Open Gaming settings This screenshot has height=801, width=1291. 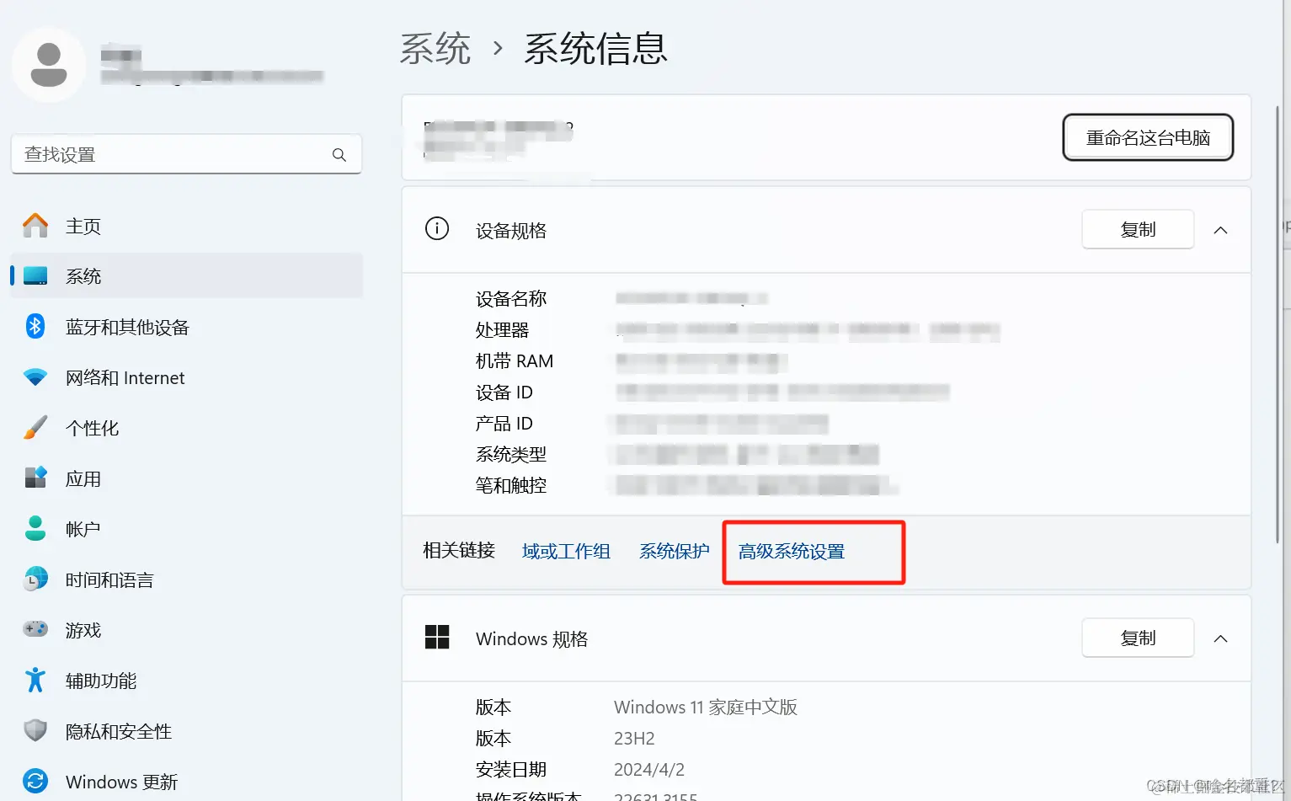coord(83,629)
